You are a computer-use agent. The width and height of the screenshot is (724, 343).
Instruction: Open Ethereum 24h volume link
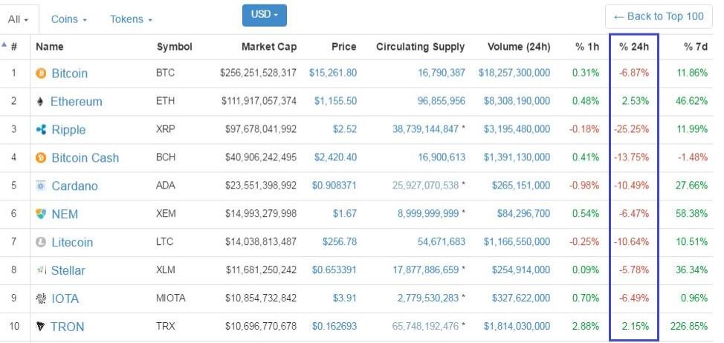(517, 102)
